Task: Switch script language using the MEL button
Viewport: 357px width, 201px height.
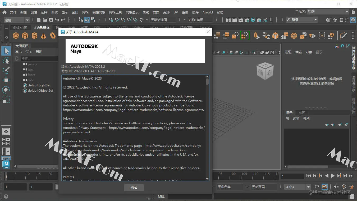Action: pos(161,197)
